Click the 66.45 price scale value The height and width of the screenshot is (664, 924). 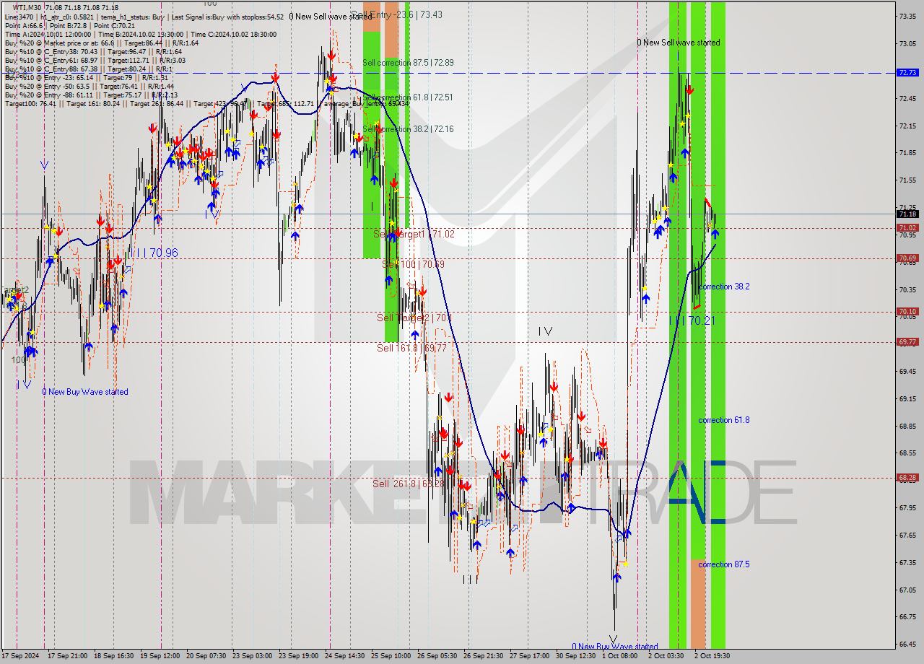tap(907, 645)
